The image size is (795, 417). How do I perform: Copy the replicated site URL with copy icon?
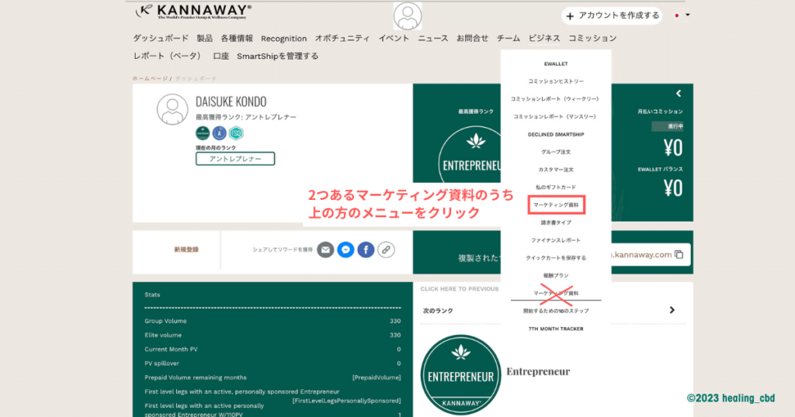click(x=679, y=254)
